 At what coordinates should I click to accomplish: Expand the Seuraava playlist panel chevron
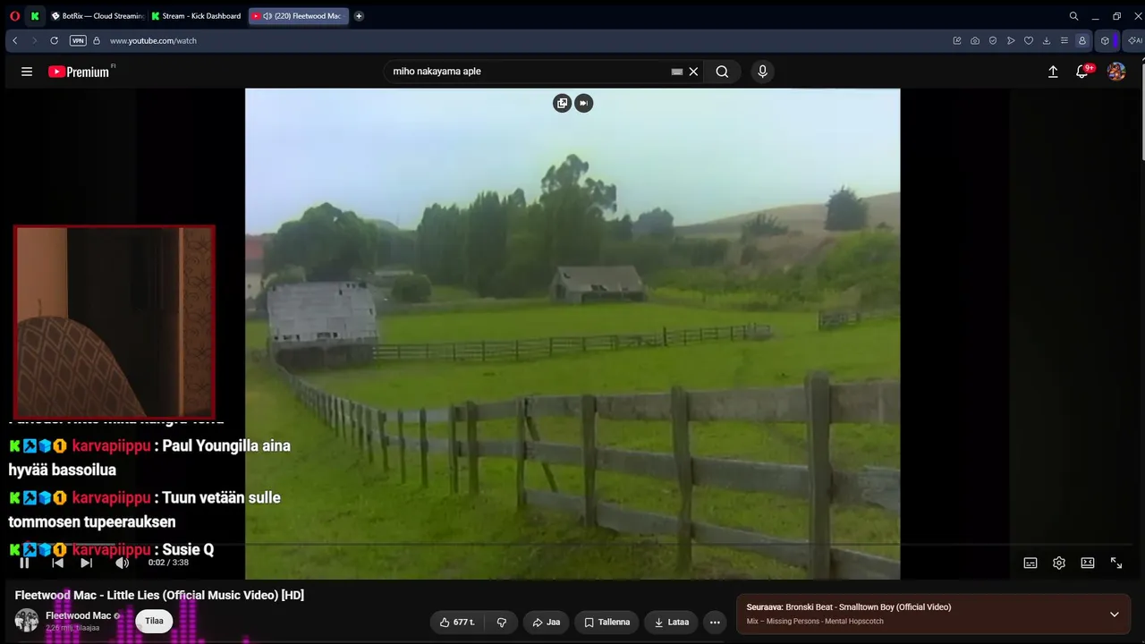point(1115,614)
